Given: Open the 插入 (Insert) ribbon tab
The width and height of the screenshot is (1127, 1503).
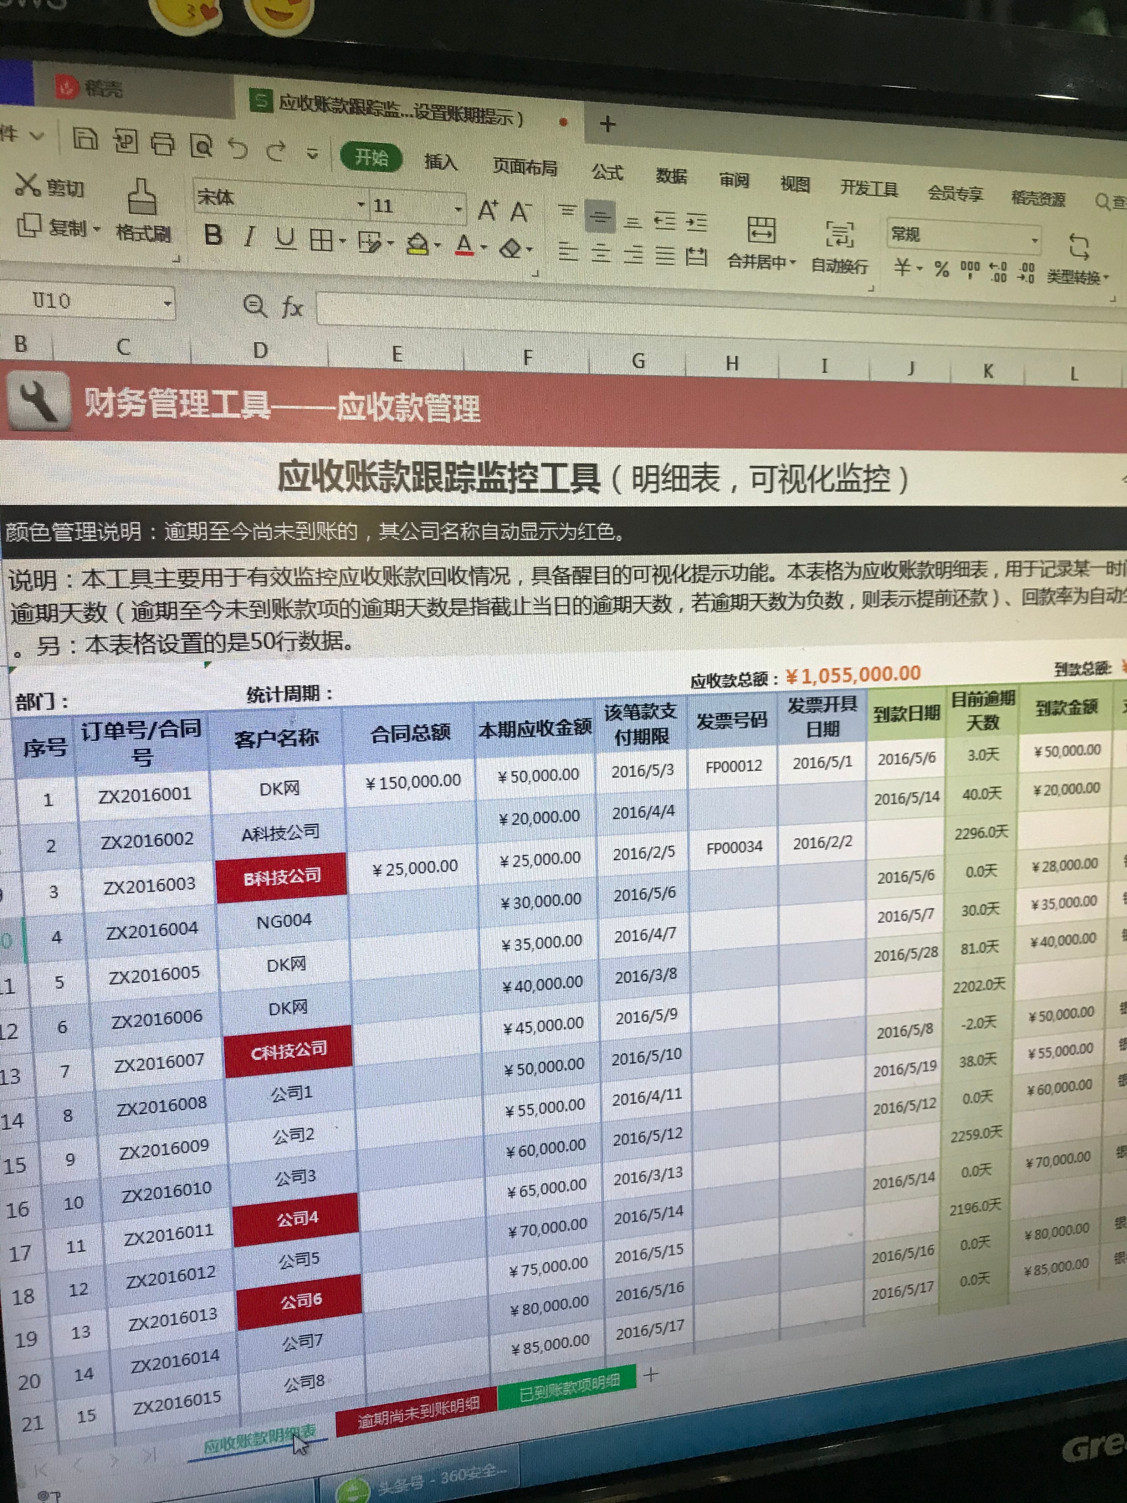Looking at the screenshot, I should click(440, 162).
